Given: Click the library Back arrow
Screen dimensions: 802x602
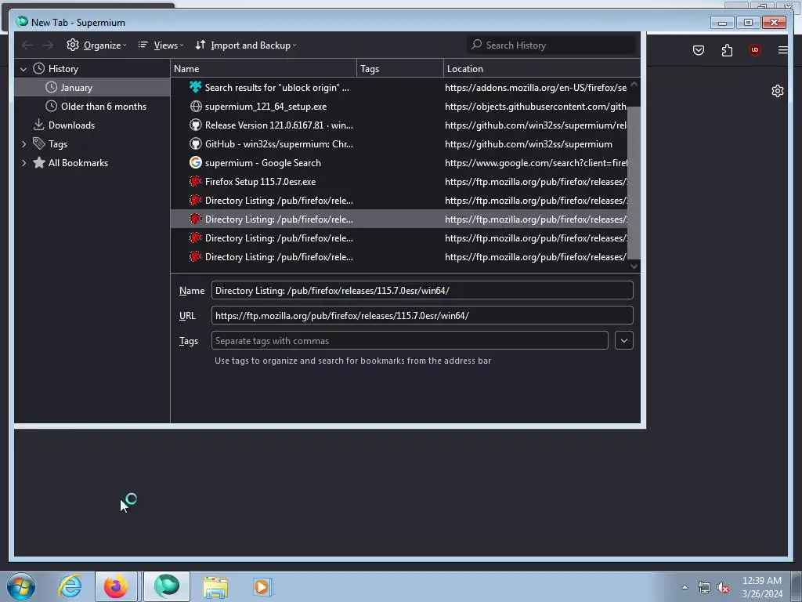Looking at the screenshot, I should 27,45.
